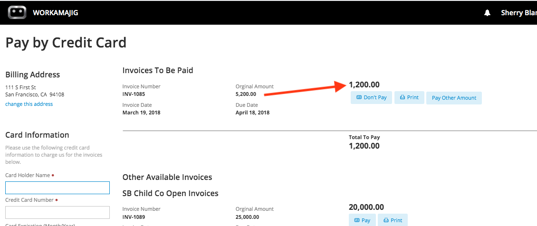
Task: Open Sherry user account menu
Action: (518, 13)
